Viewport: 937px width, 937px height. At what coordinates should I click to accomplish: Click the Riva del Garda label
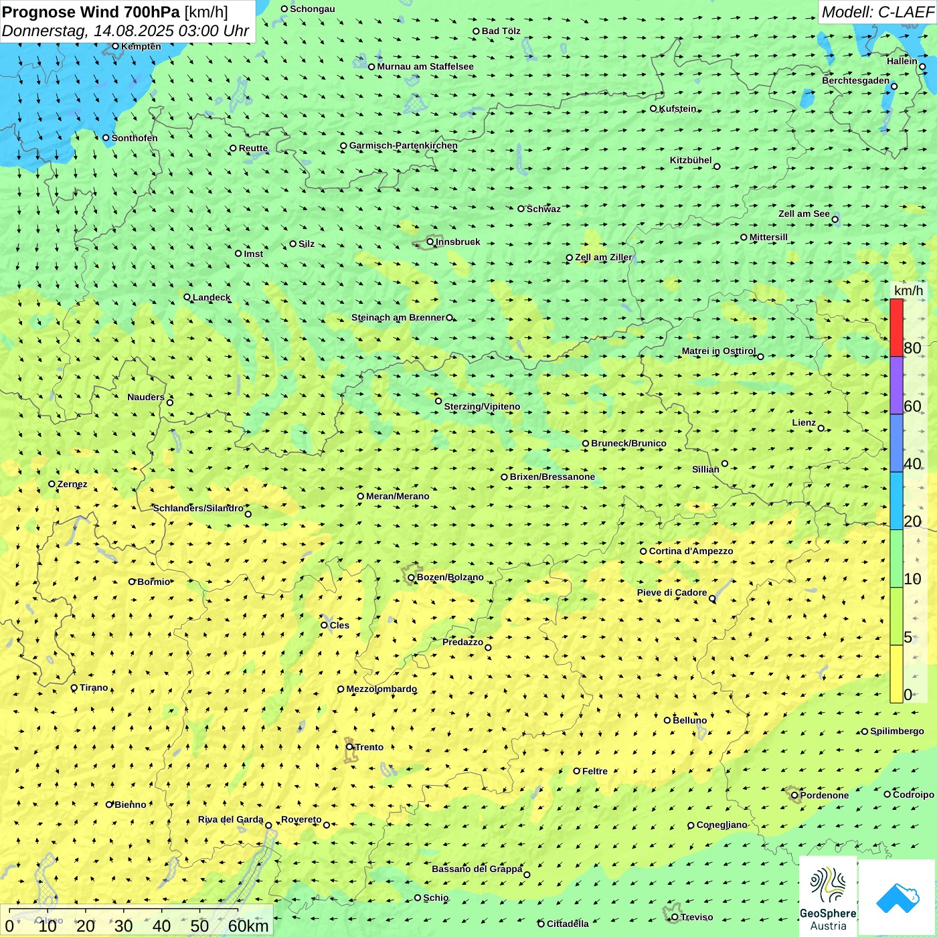point(231,819)
